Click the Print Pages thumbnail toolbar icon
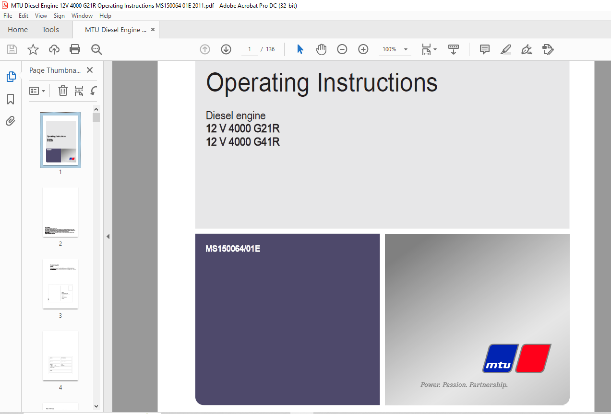 point(79,91)
